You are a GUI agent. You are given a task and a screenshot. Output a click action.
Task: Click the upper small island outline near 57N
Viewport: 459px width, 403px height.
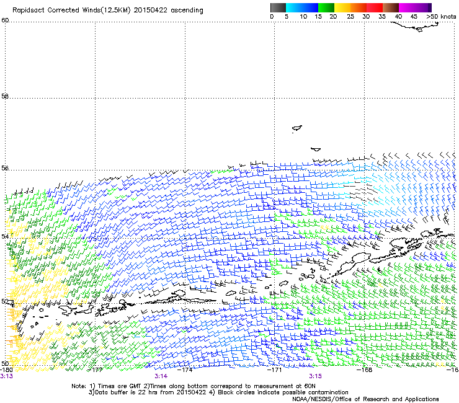297,128
